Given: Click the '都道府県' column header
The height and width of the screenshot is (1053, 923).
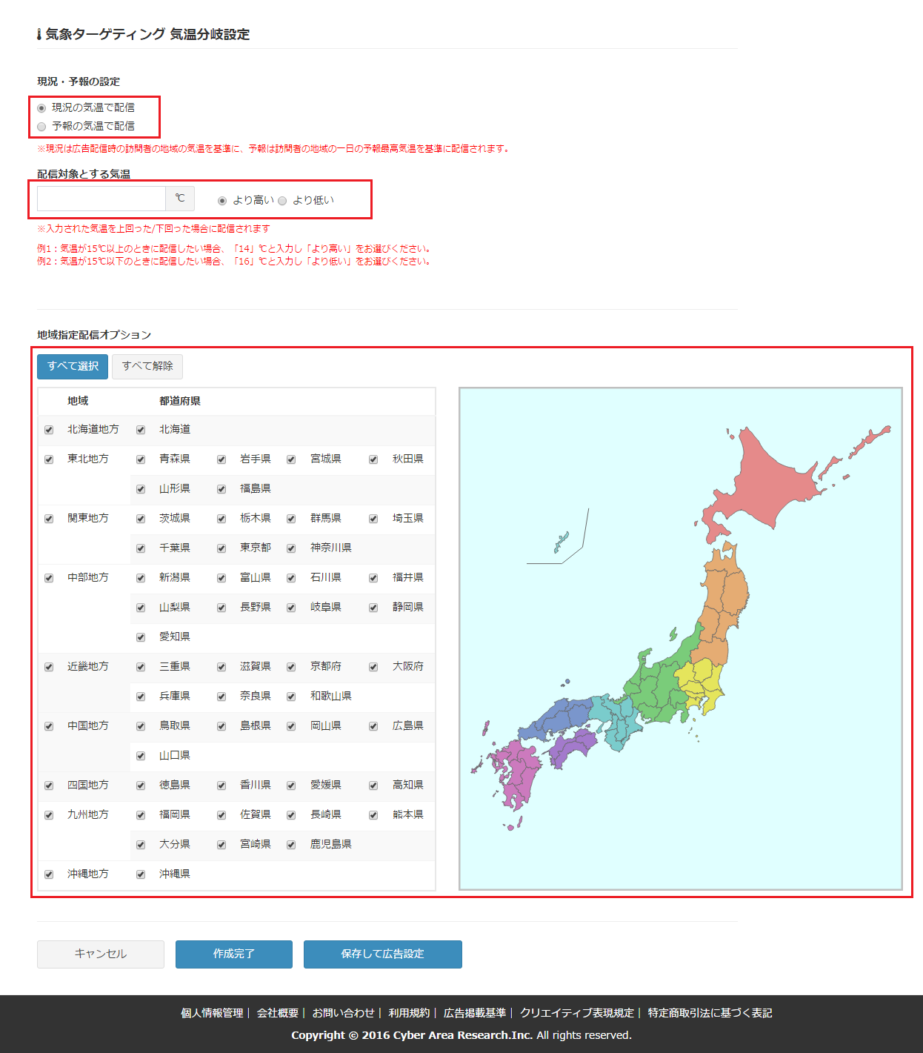Looking at the screenshot, I should point(180,401).
